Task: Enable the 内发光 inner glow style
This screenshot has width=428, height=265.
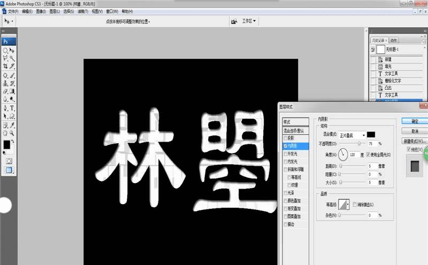Action: [x=286, y=162]
